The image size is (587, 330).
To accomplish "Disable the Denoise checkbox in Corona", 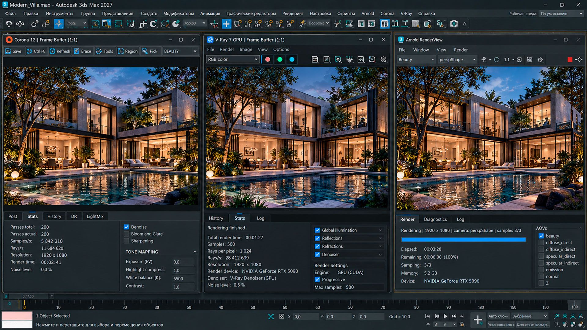I will [126, 227].
